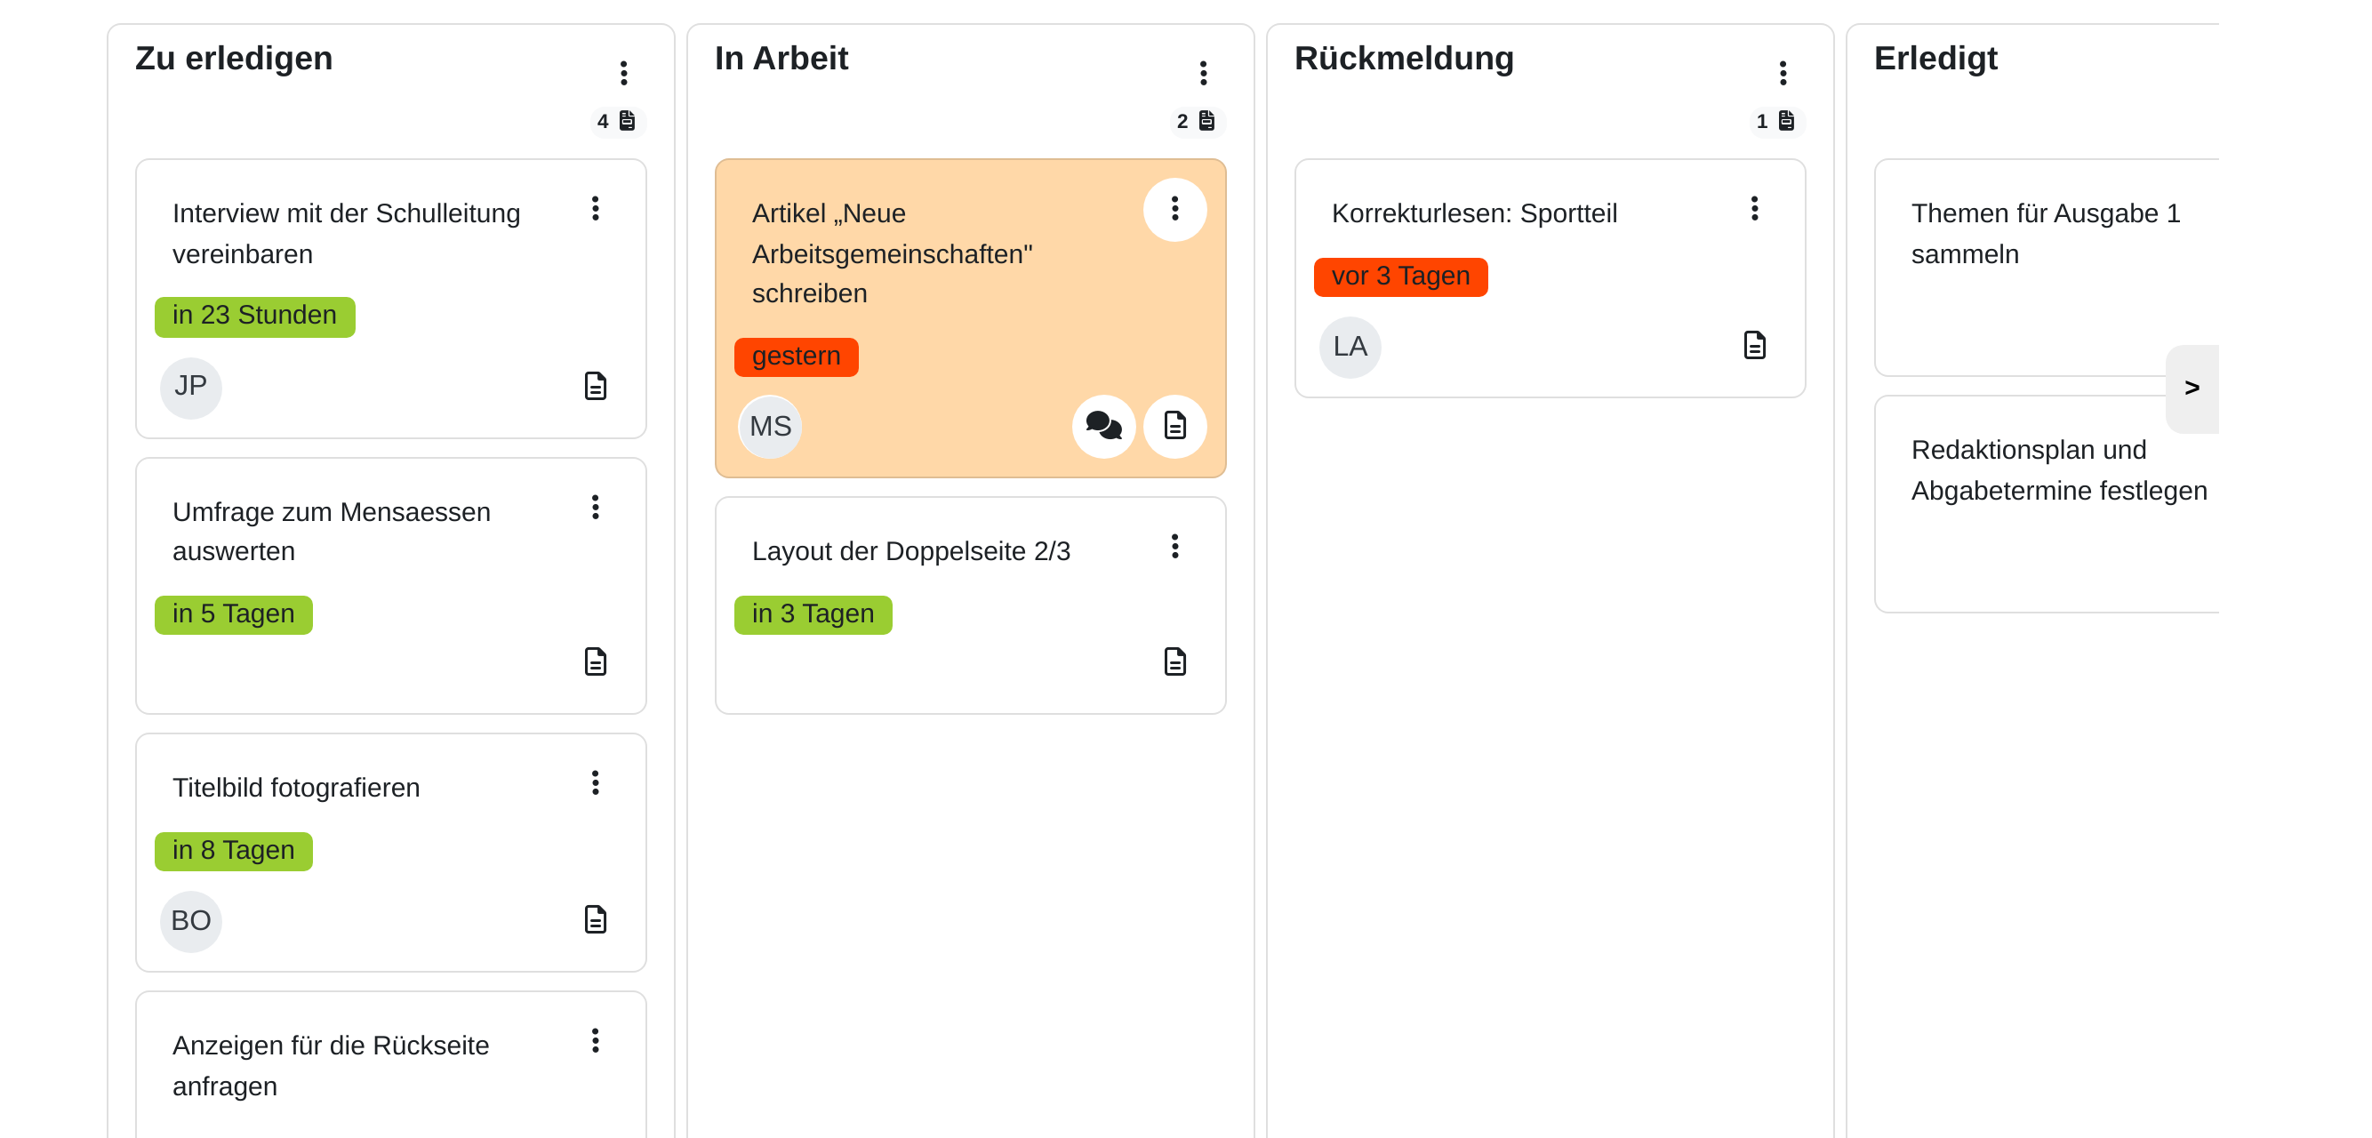This screenshot has height=1138, width=2372.
Task: Click the JP assignee avatar
Action: click(x=190, y=387)
